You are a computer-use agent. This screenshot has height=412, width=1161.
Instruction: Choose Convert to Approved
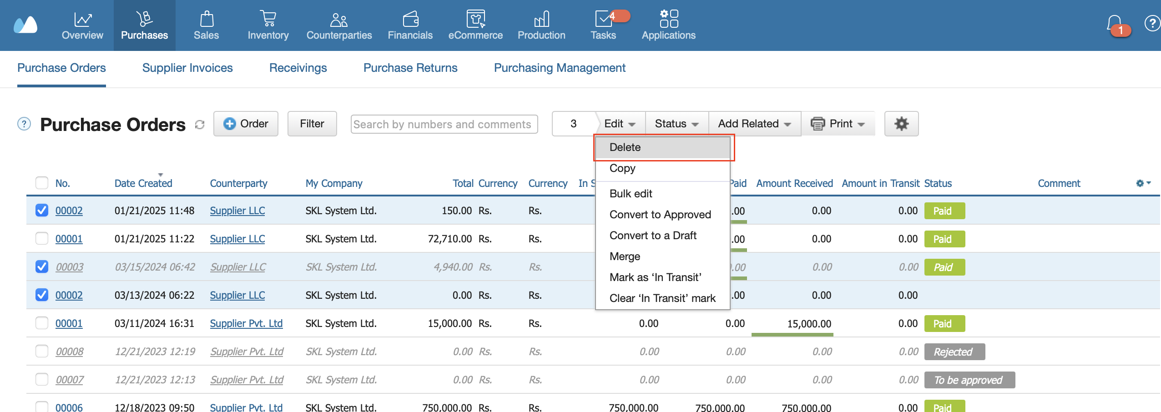(663, 215)
